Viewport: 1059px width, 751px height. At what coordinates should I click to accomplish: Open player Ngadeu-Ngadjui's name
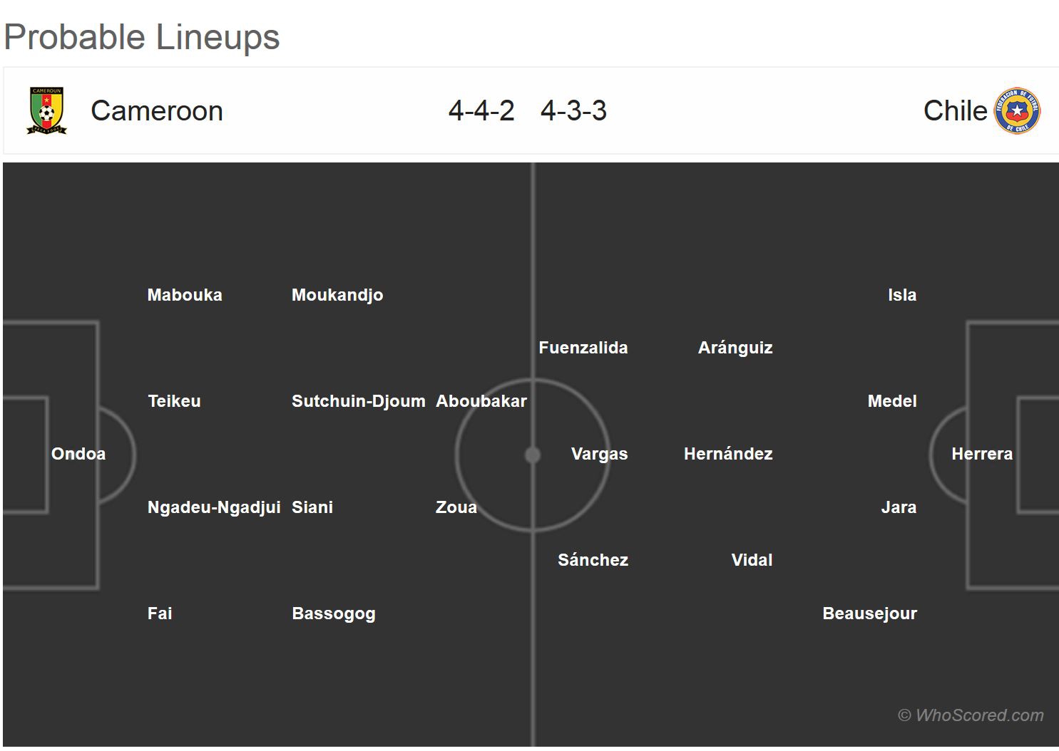[x=214, y=507]
